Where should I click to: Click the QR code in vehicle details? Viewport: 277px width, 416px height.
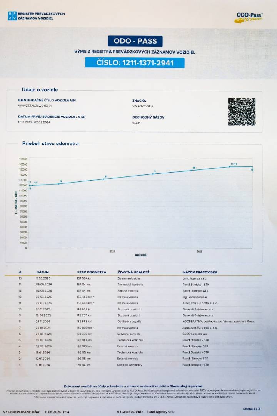point(242,112)
